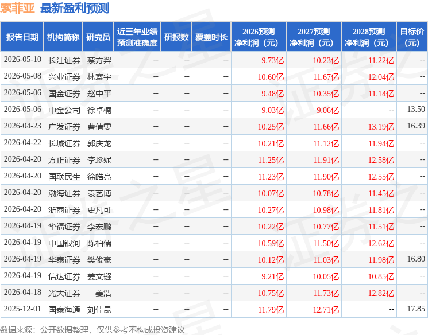This screenshot has height=335, width=428.
Task: Click 华泰证券 target price 16.80
Action: click(x=416, y=259)
